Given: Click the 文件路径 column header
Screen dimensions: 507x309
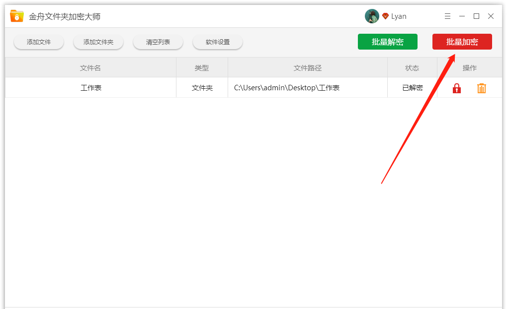Looking at the screenshot, I should click(308, 68).
